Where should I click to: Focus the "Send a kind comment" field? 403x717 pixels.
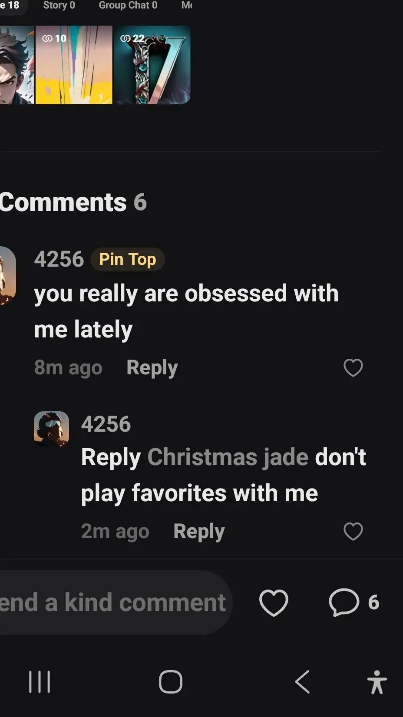click(x=114, y=602)
